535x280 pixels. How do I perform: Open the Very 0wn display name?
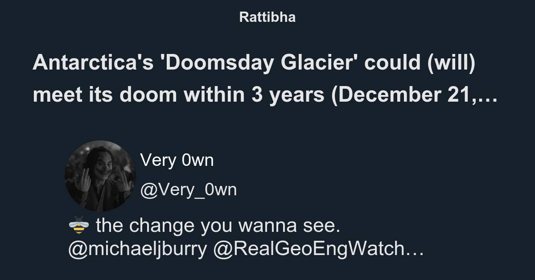click(177, 160)
